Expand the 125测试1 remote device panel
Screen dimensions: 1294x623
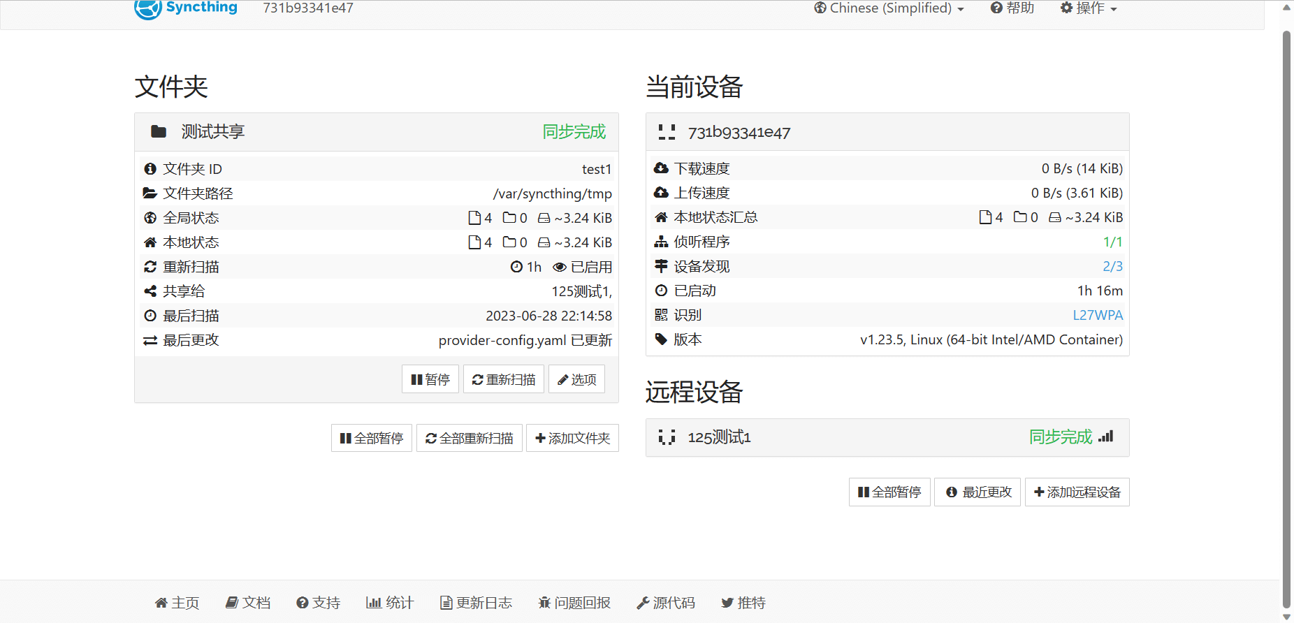[887, 437]
